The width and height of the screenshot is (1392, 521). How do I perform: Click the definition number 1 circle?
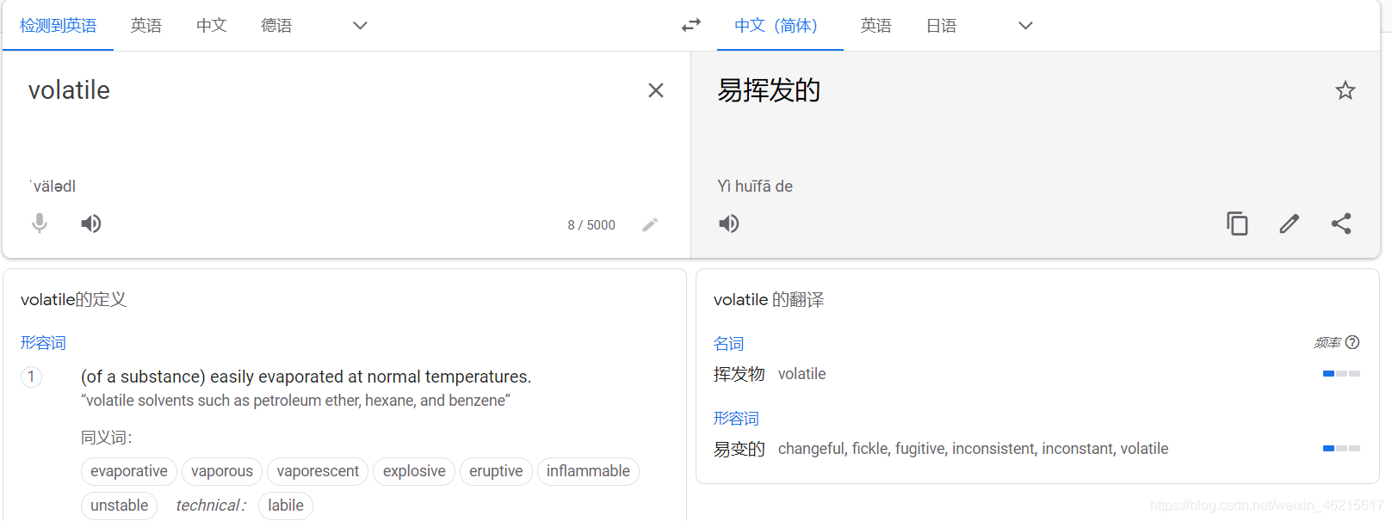point(31,377)
